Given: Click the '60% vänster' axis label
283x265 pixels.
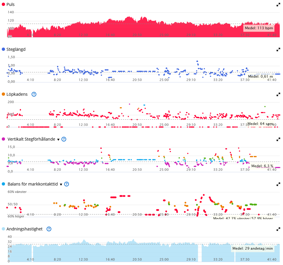Looking at the screenshot, I should point(17,192).
